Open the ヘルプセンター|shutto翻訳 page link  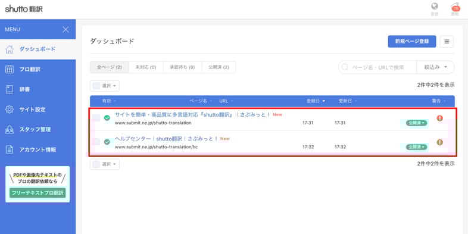[167, 139]
